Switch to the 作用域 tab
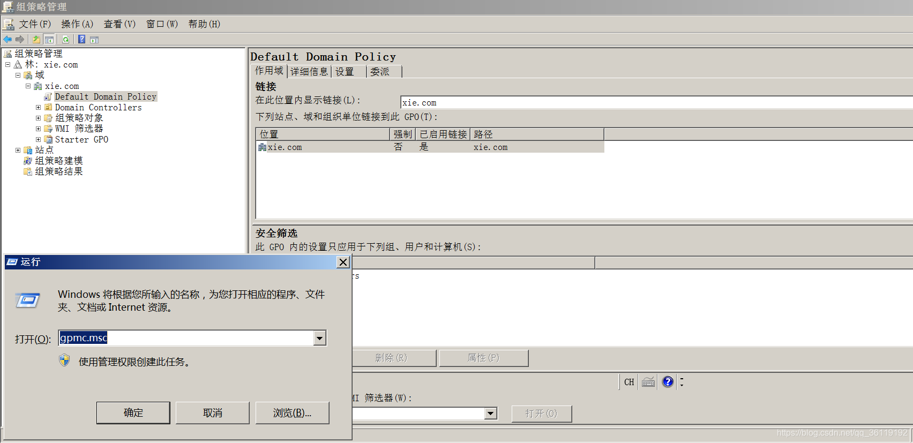Screen dimensions: 913x443 coord(269,71)
